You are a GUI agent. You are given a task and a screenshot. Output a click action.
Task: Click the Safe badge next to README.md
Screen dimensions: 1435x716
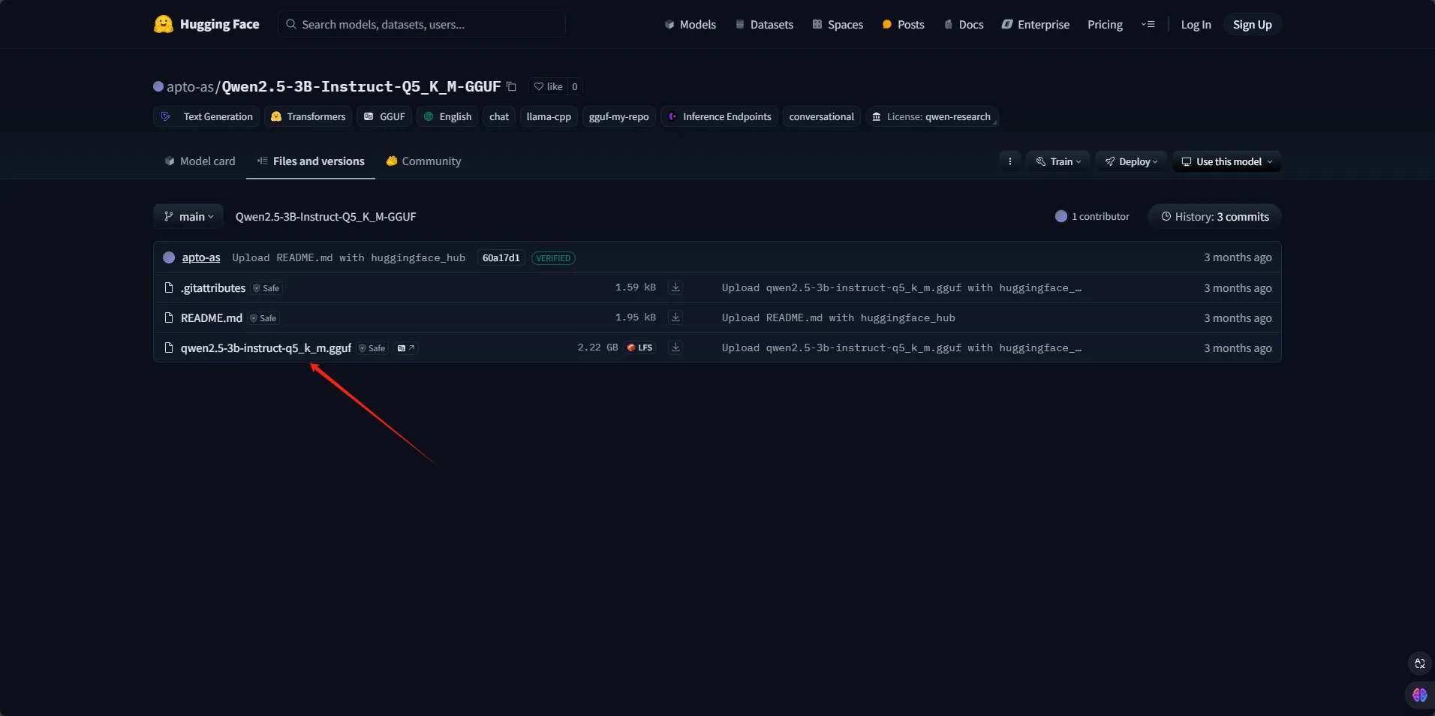click(263, 318)
